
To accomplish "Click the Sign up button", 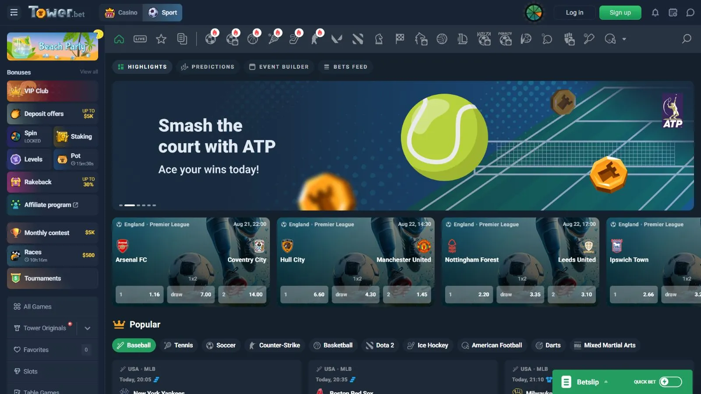I will [620, 13].
